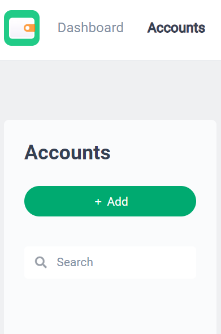221x334 pixels.
Task: Select the Dashboard navigation link
Action: click(x=90, y=28)
